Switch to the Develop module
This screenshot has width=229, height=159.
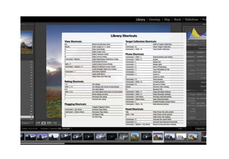click(155, 20)
